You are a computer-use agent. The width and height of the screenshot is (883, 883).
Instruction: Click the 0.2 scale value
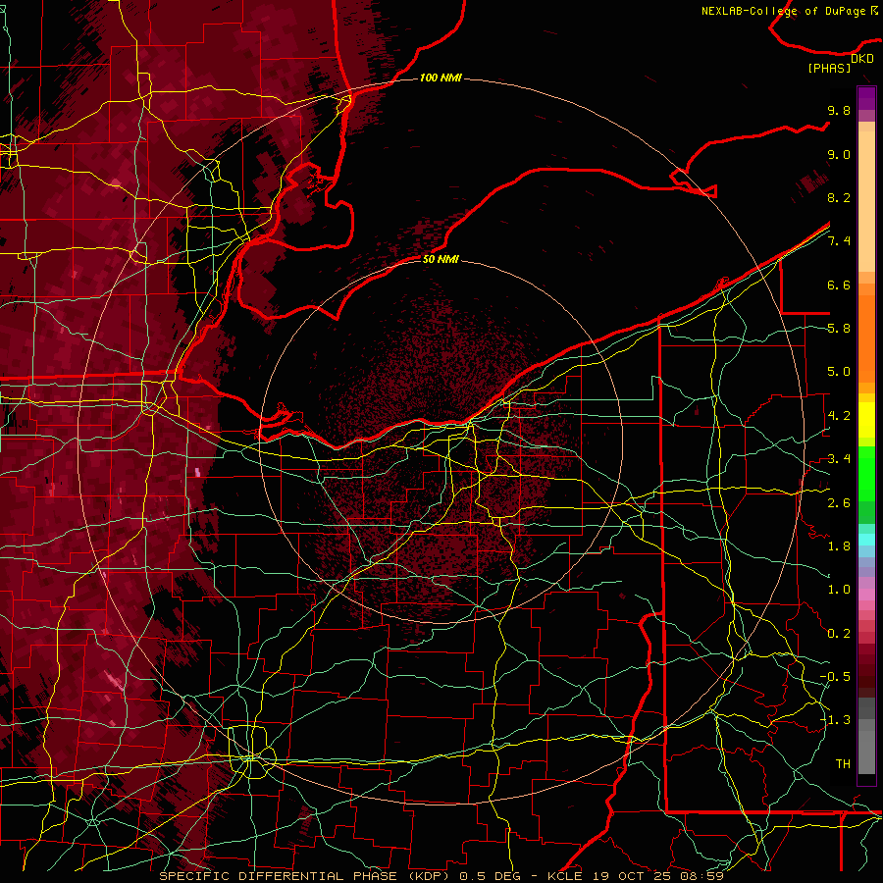point(839,633)
